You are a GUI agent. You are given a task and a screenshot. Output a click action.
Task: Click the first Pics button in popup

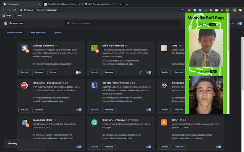(212, 24)
